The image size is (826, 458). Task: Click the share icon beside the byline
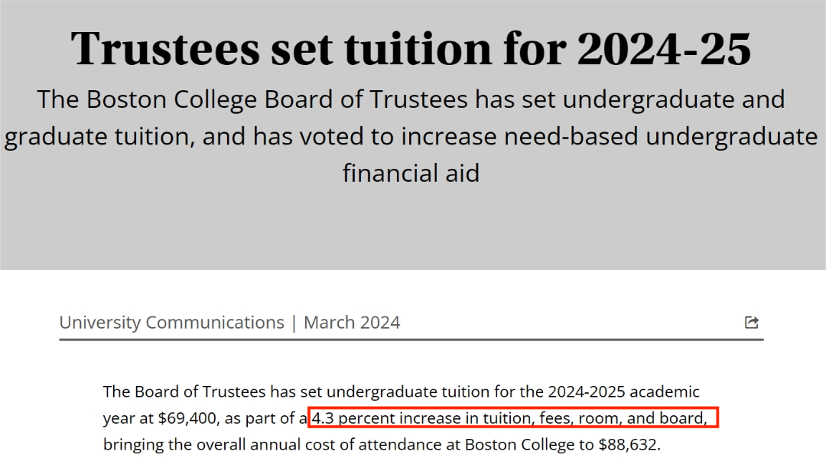(751, 322)
